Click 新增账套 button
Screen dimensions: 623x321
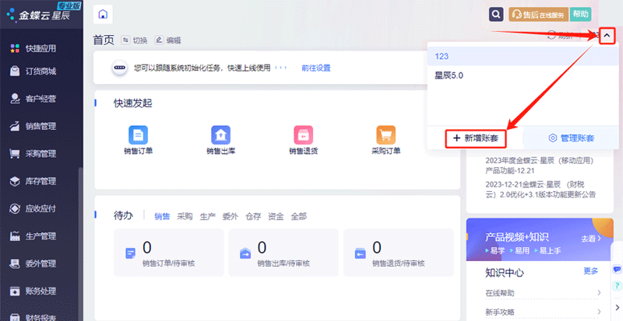[x=476, y=138]
